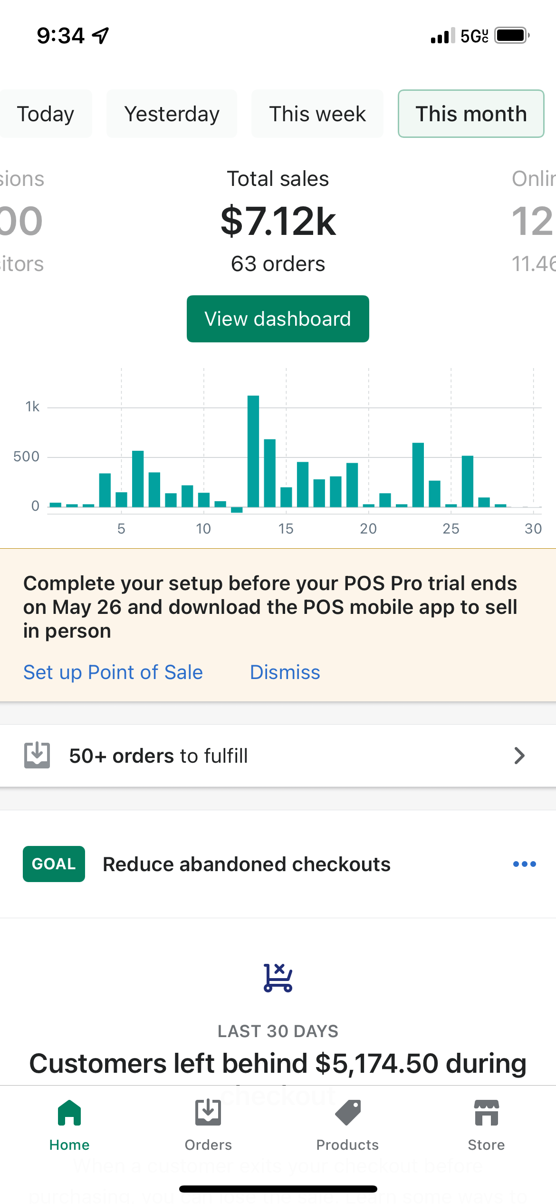Open the Orders tab icon
Screen dimensions: 556x1204
[x=208, y=1113]
